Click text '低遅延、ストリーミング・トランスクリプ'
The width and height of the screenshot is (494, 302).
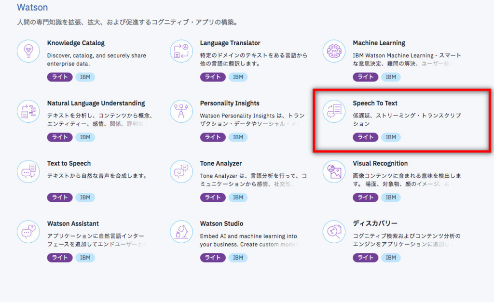point(407,116)
